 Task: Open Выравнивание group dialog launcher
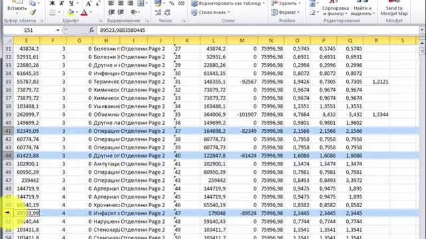[x=147, y=21]
